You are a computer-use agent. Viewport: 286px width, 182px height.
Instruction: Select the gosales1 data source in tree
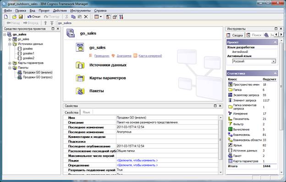(x=28, y=53)
